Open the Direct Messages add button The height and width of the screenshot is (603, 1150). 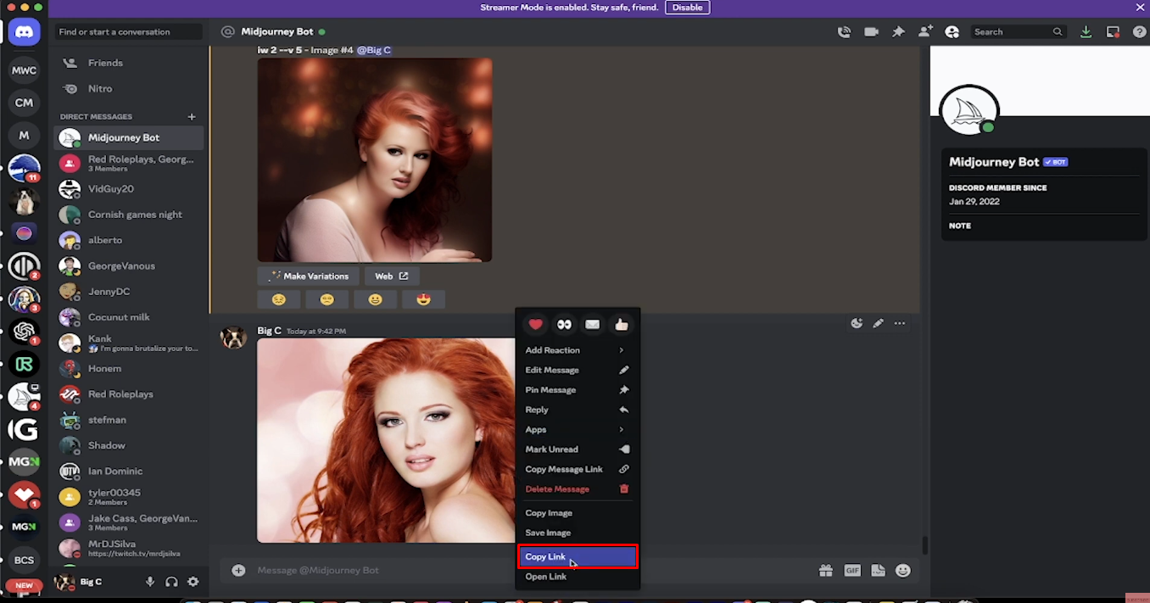pyautogui.click(x=192, y=116)
